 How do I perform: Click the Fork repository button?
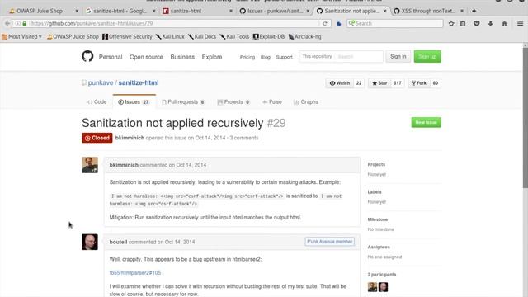point(419,83)
